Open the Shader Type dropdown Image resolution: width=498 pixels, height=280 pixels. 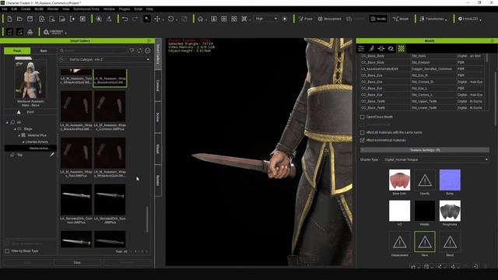pos(436,159)
